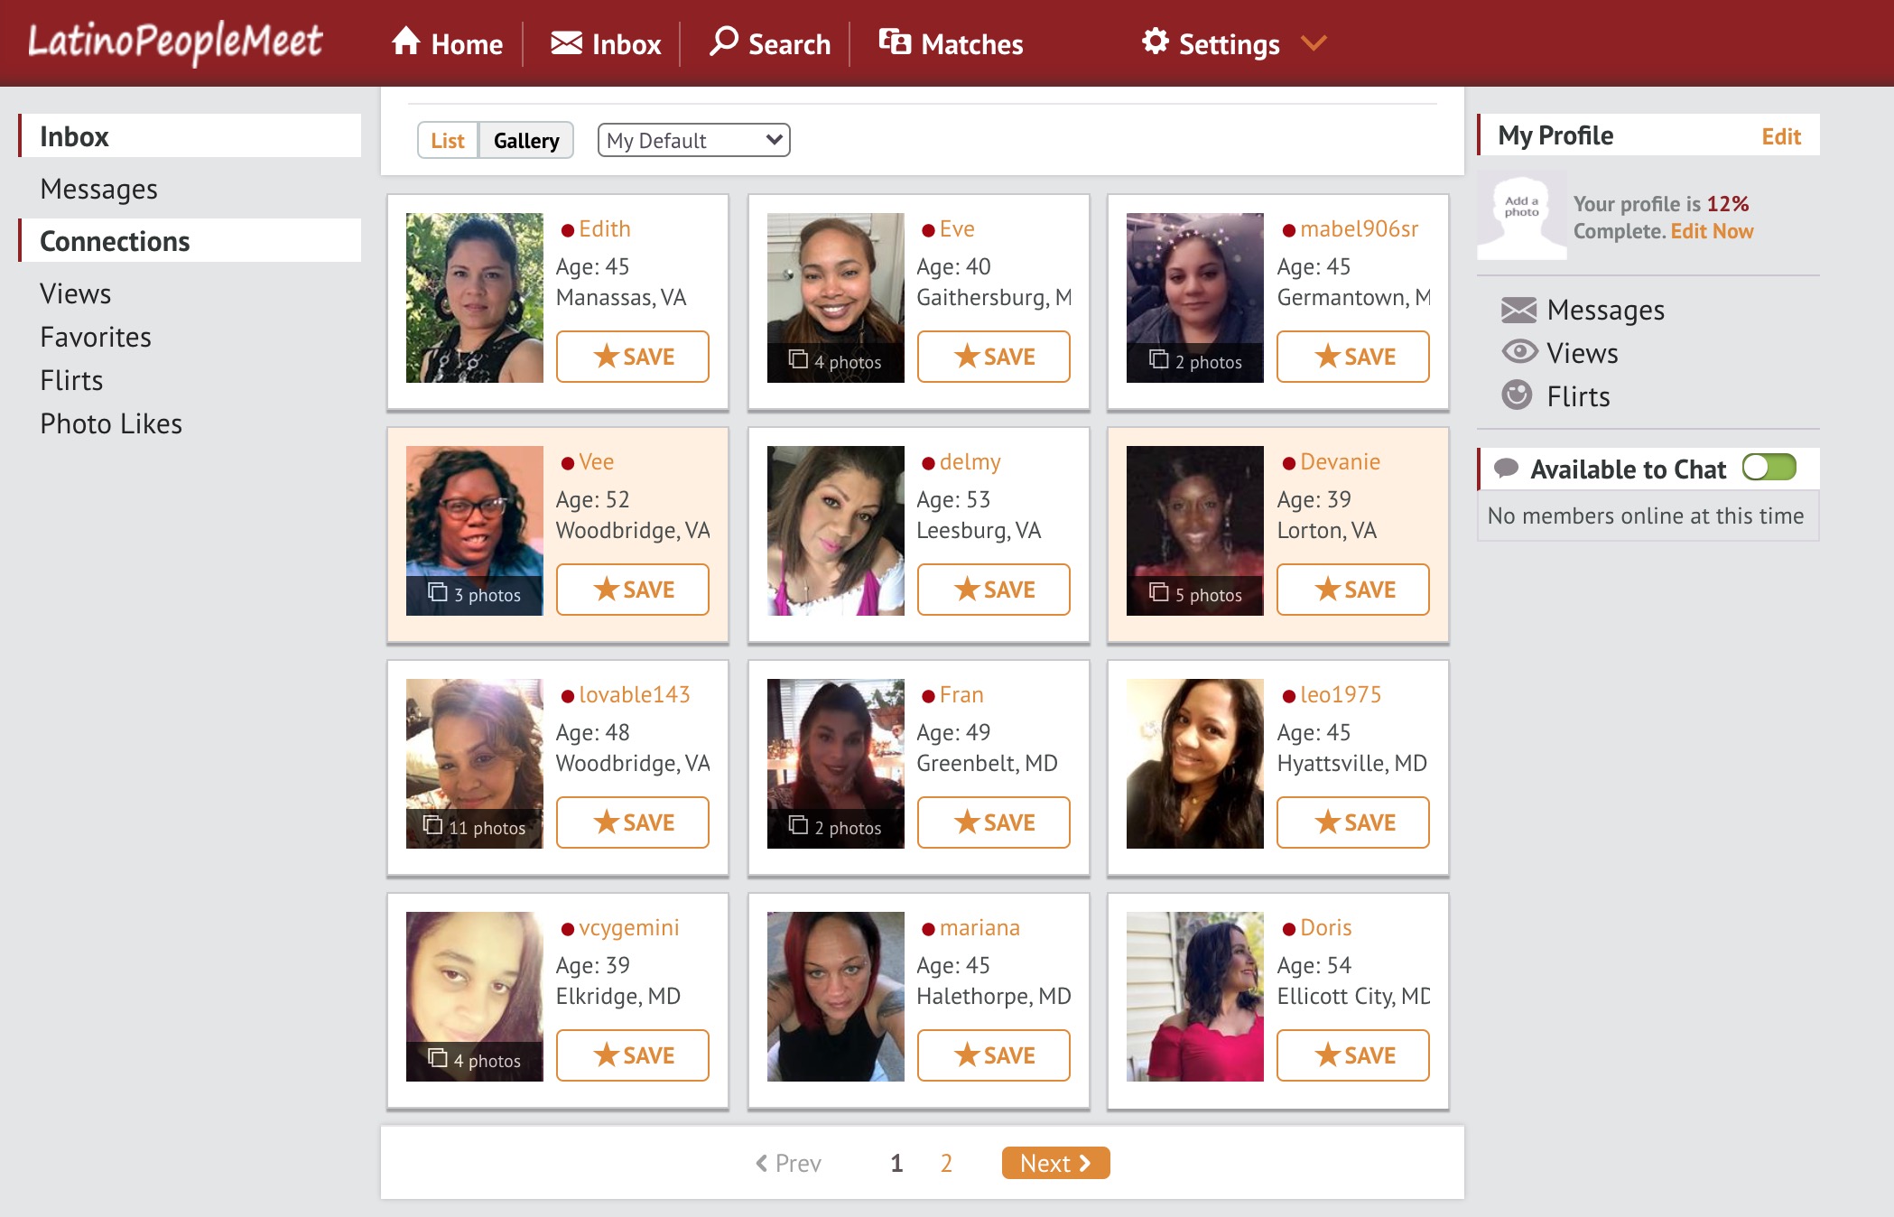Open Favorites in the left sidebar
The width and height of the screenshot is (1894, 1217).
click(x=96, y=337)
